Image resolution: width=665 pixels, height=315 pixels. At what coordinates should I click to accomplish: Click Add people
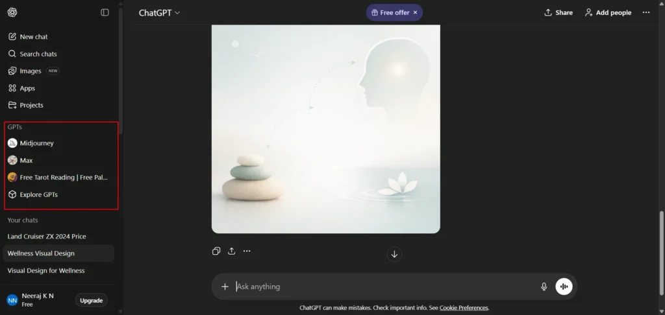608,12
